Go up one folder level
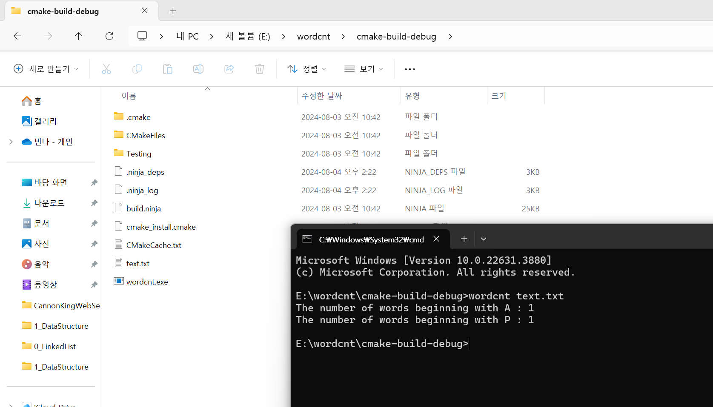The width and height of the screenshot is (713, 407). 78,36
